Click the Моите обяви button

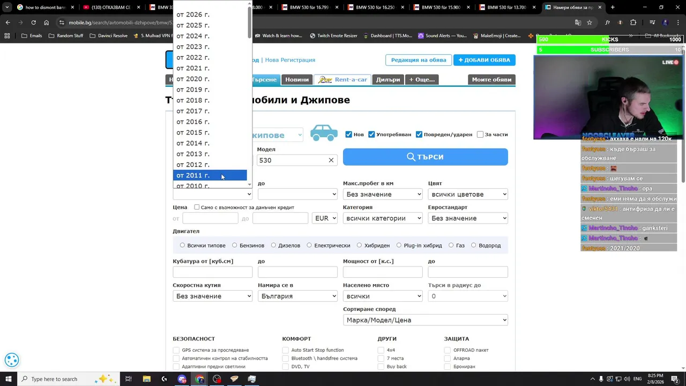(x=491, y=80)
